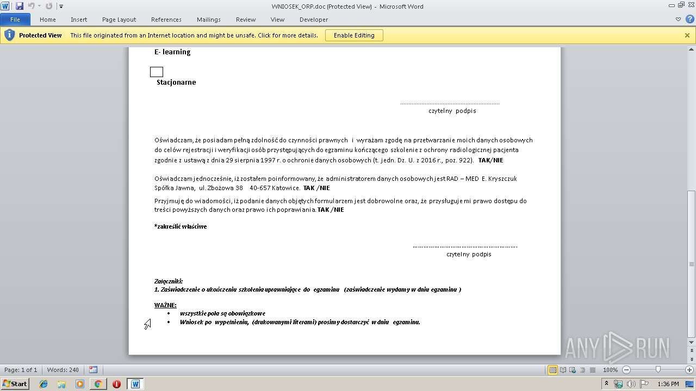The height and width of the screenshot is (391, 696).
Task: Expand the ribbon with the chevron icon
Action: point(678,20)
